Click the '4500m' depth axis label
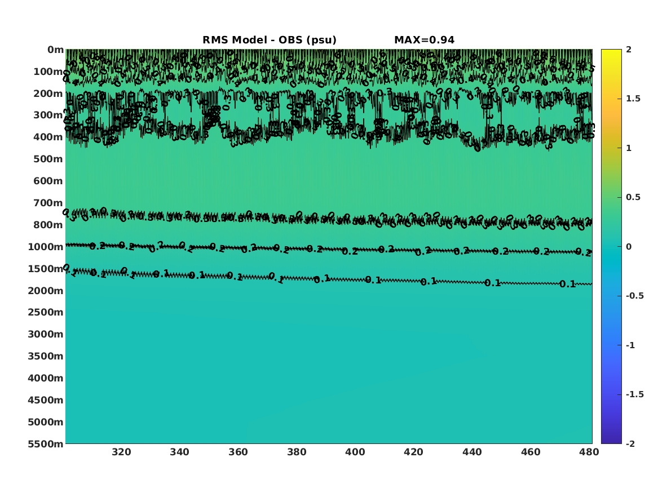The width and height of the screenshot is (658, 493). [46, 400]
